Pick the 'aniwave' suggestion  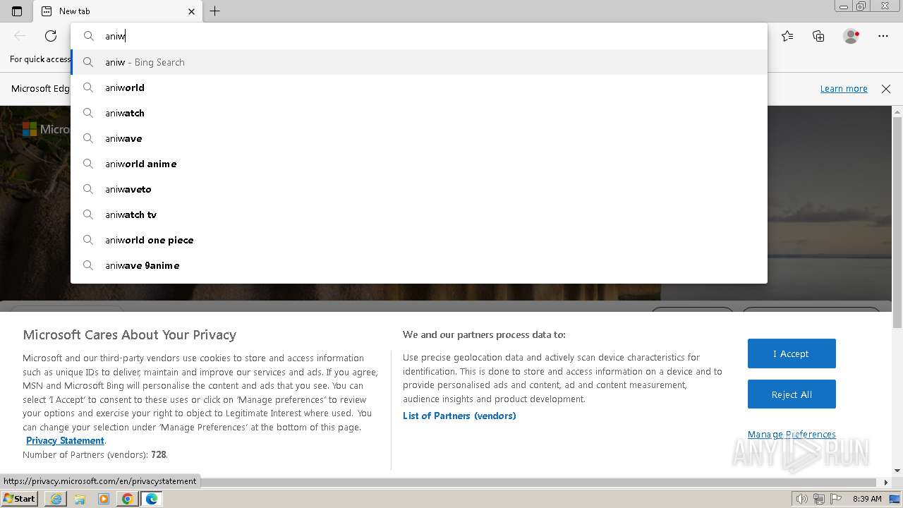(419, 138)
